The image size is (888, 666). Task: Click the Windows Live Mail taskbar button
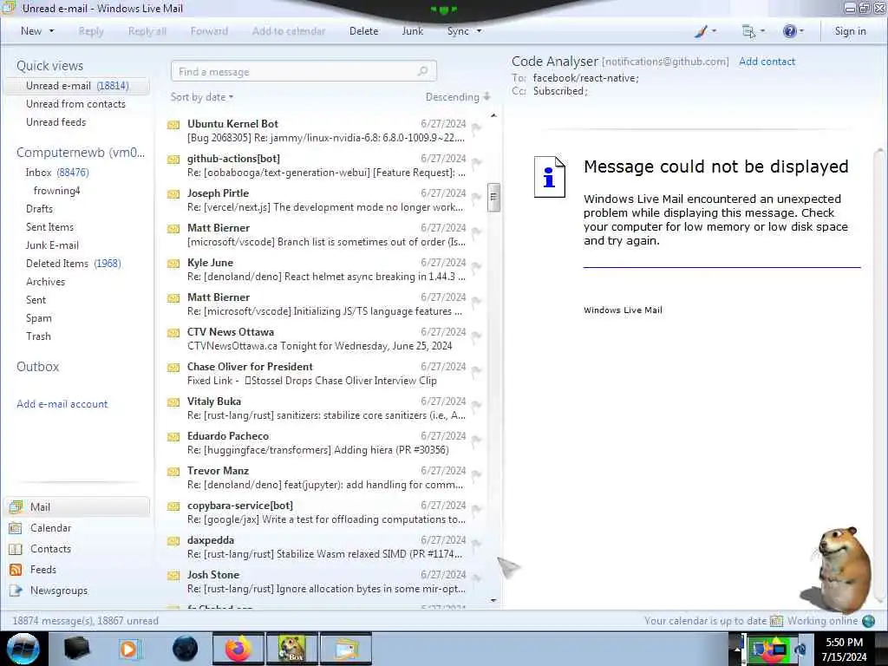[x=346, y=649]
